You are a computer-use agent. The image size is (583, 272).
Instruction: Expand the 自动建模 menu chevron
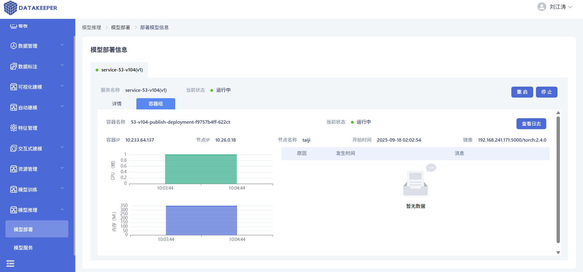point(62,106)
